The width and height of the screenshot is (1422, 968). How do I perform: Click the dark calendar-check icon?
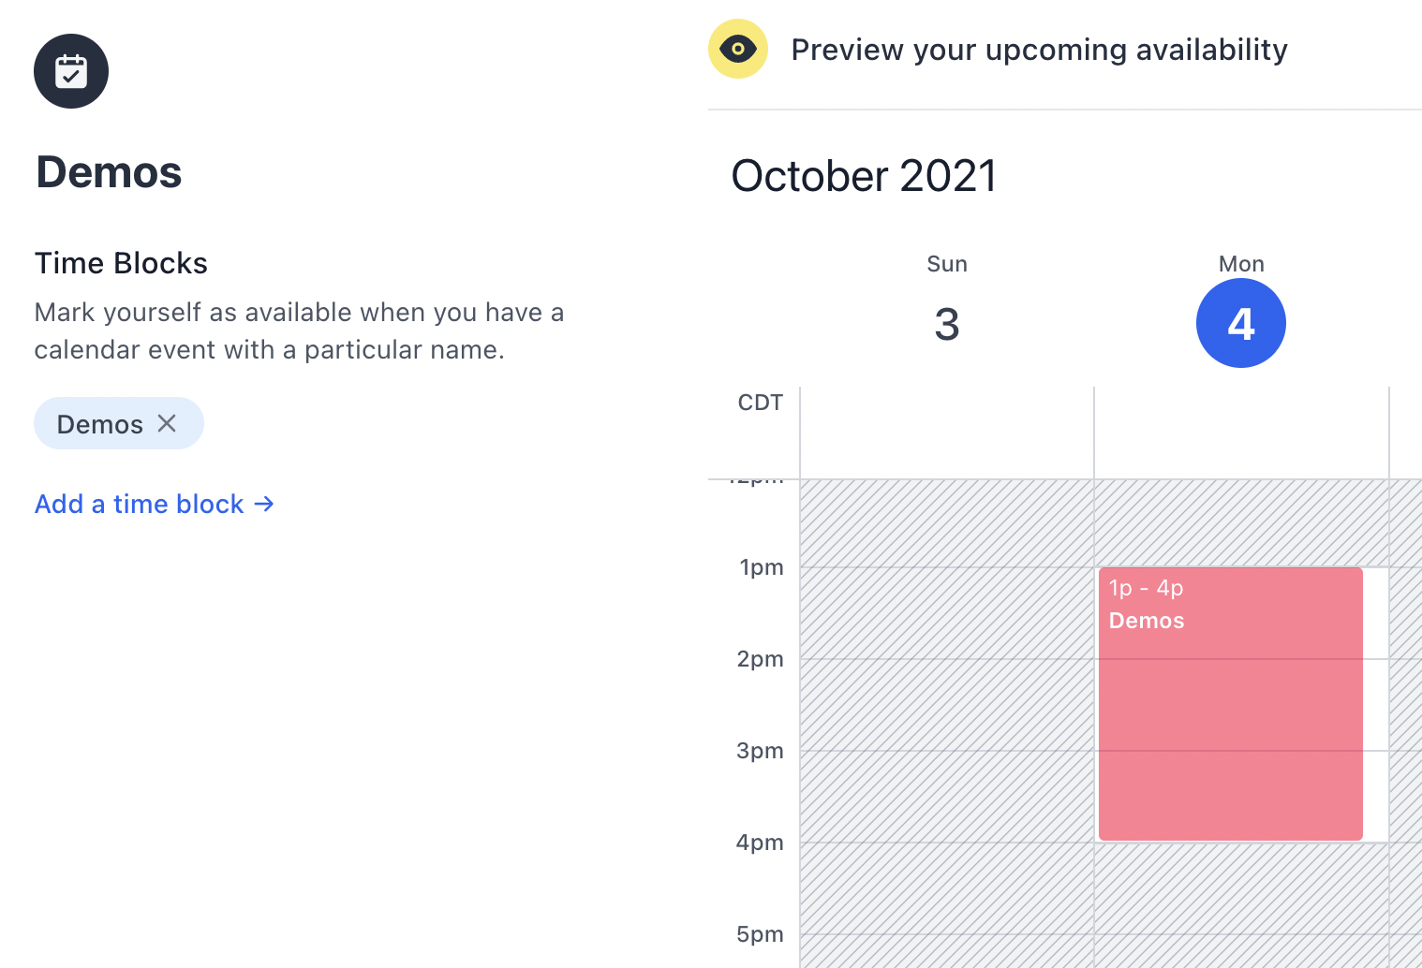[x=71, y=71]
